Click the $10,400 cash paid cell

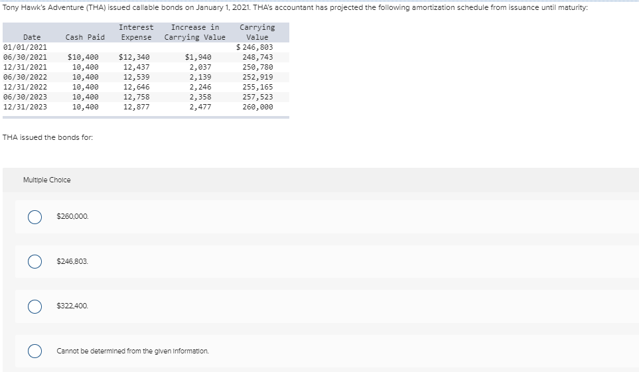click(83, 57)
